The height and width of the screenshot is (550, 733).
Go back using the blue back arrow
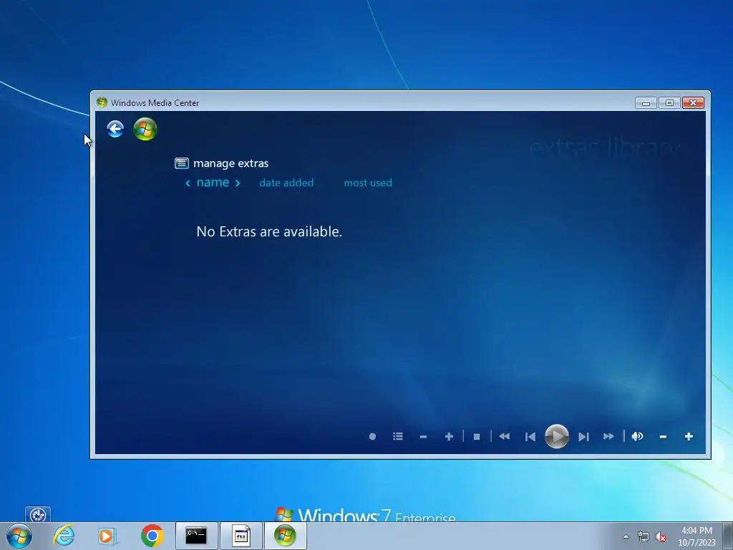(115, 129)
